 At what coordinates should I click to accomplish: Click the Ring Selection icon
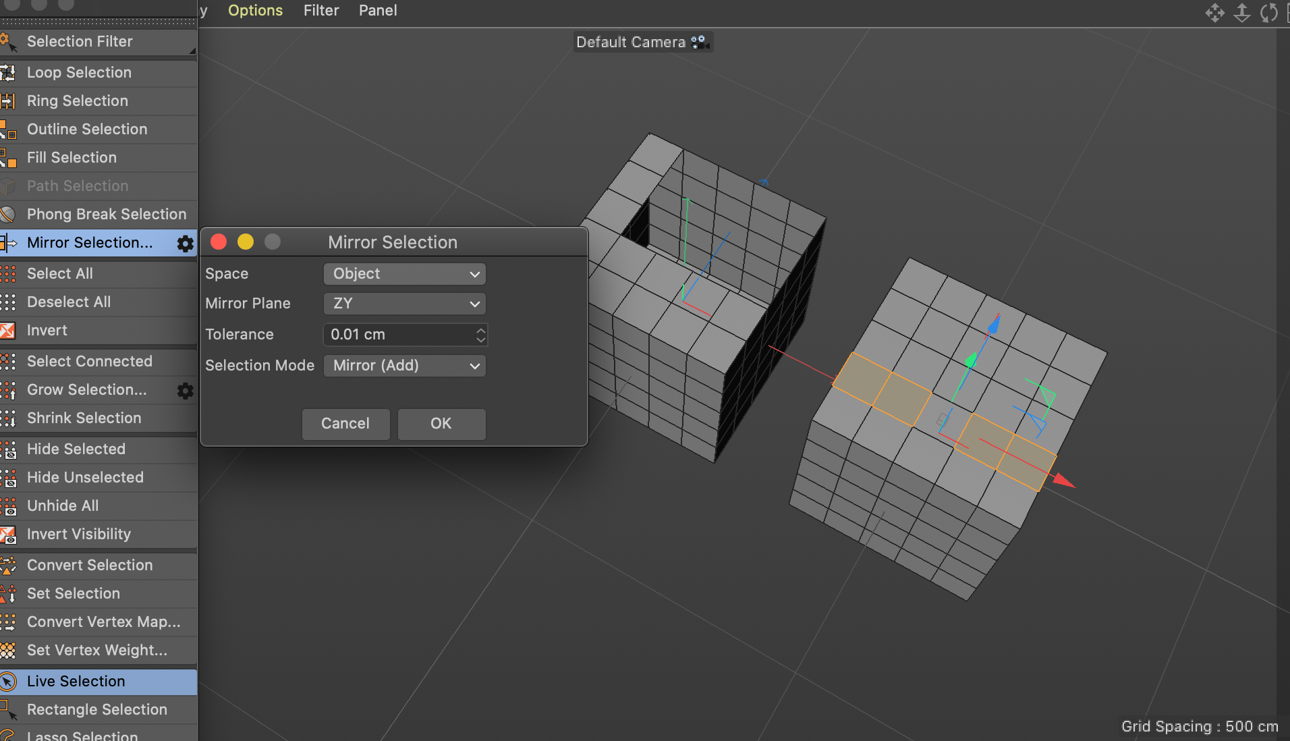(8, 101)
